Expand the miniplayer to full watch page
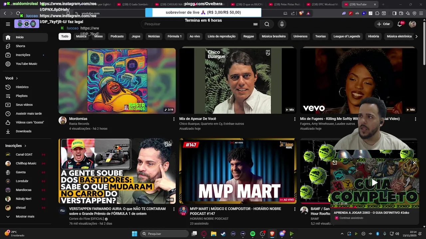 pyautogui.click(x=334, y=163)
